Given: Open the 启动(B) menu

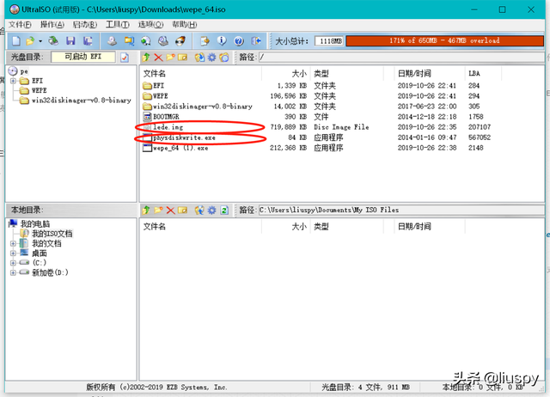Looking at the screenshot, I should [85, 24].
